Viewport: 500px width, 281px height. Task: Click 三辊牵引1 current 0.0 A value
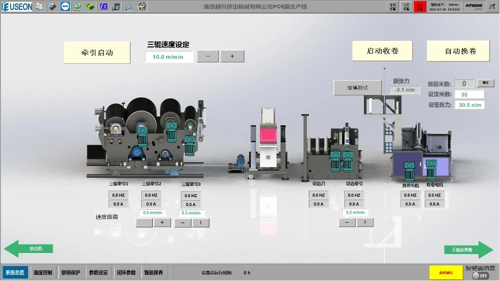[118, 204]
